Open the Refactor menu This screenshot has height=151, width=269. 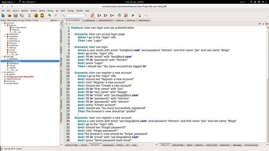(25, 10)
